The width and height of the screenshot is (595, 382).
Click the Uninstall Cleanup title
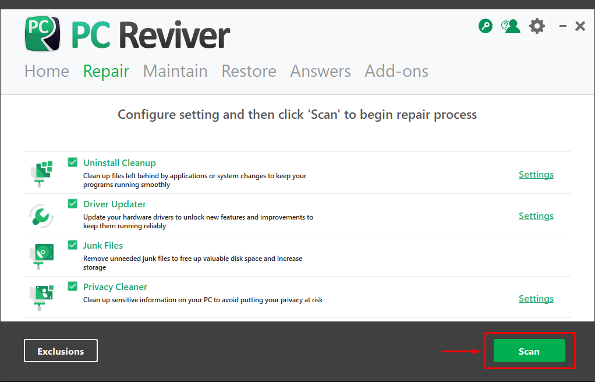coord(119,163)
